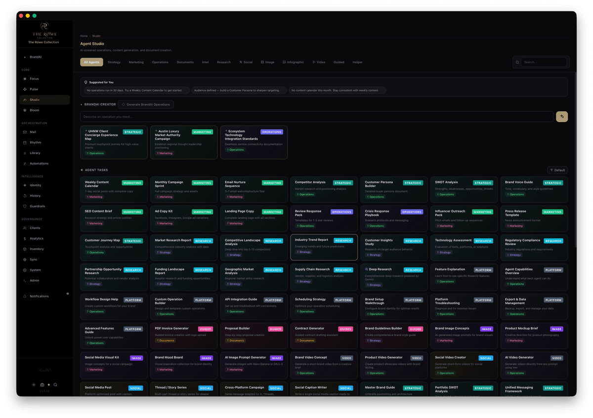Open the Video filter tab

pos(319,62)
